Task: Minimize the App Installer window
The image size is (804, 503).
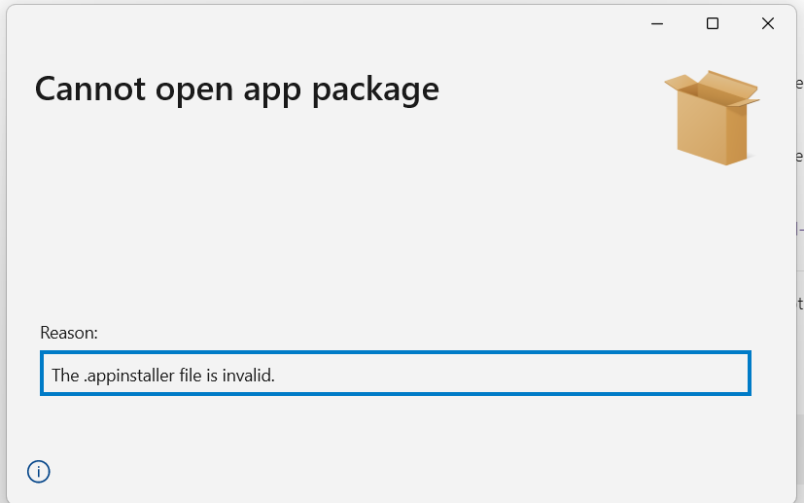Action: (x=657, y=23)
